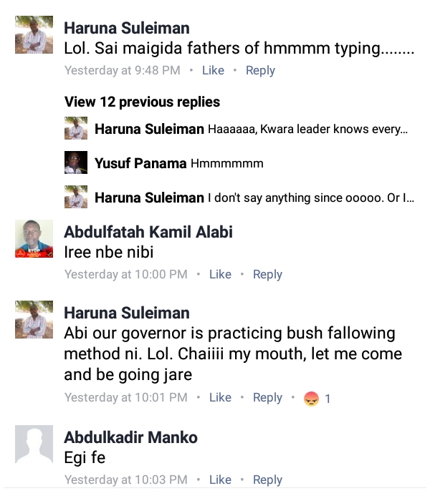Reply to the 'Sai maigida' comment
The width and height of the screenshot is (430, 496).
tap(260, 70)
